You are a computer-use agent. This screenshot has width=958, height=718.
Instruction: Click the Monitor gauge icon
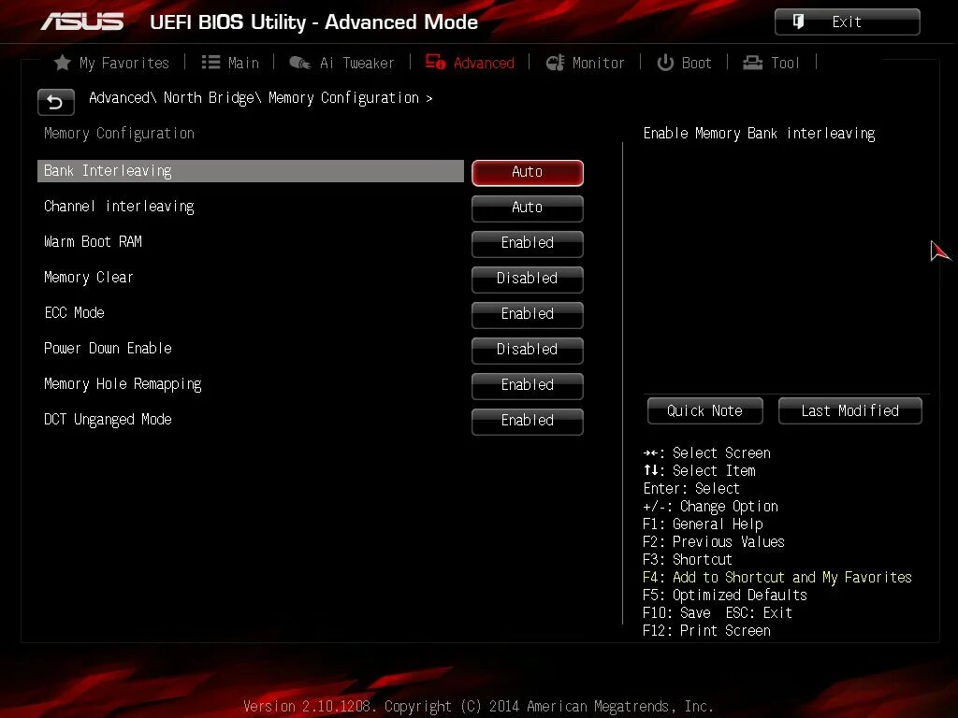tap(556, 63)
